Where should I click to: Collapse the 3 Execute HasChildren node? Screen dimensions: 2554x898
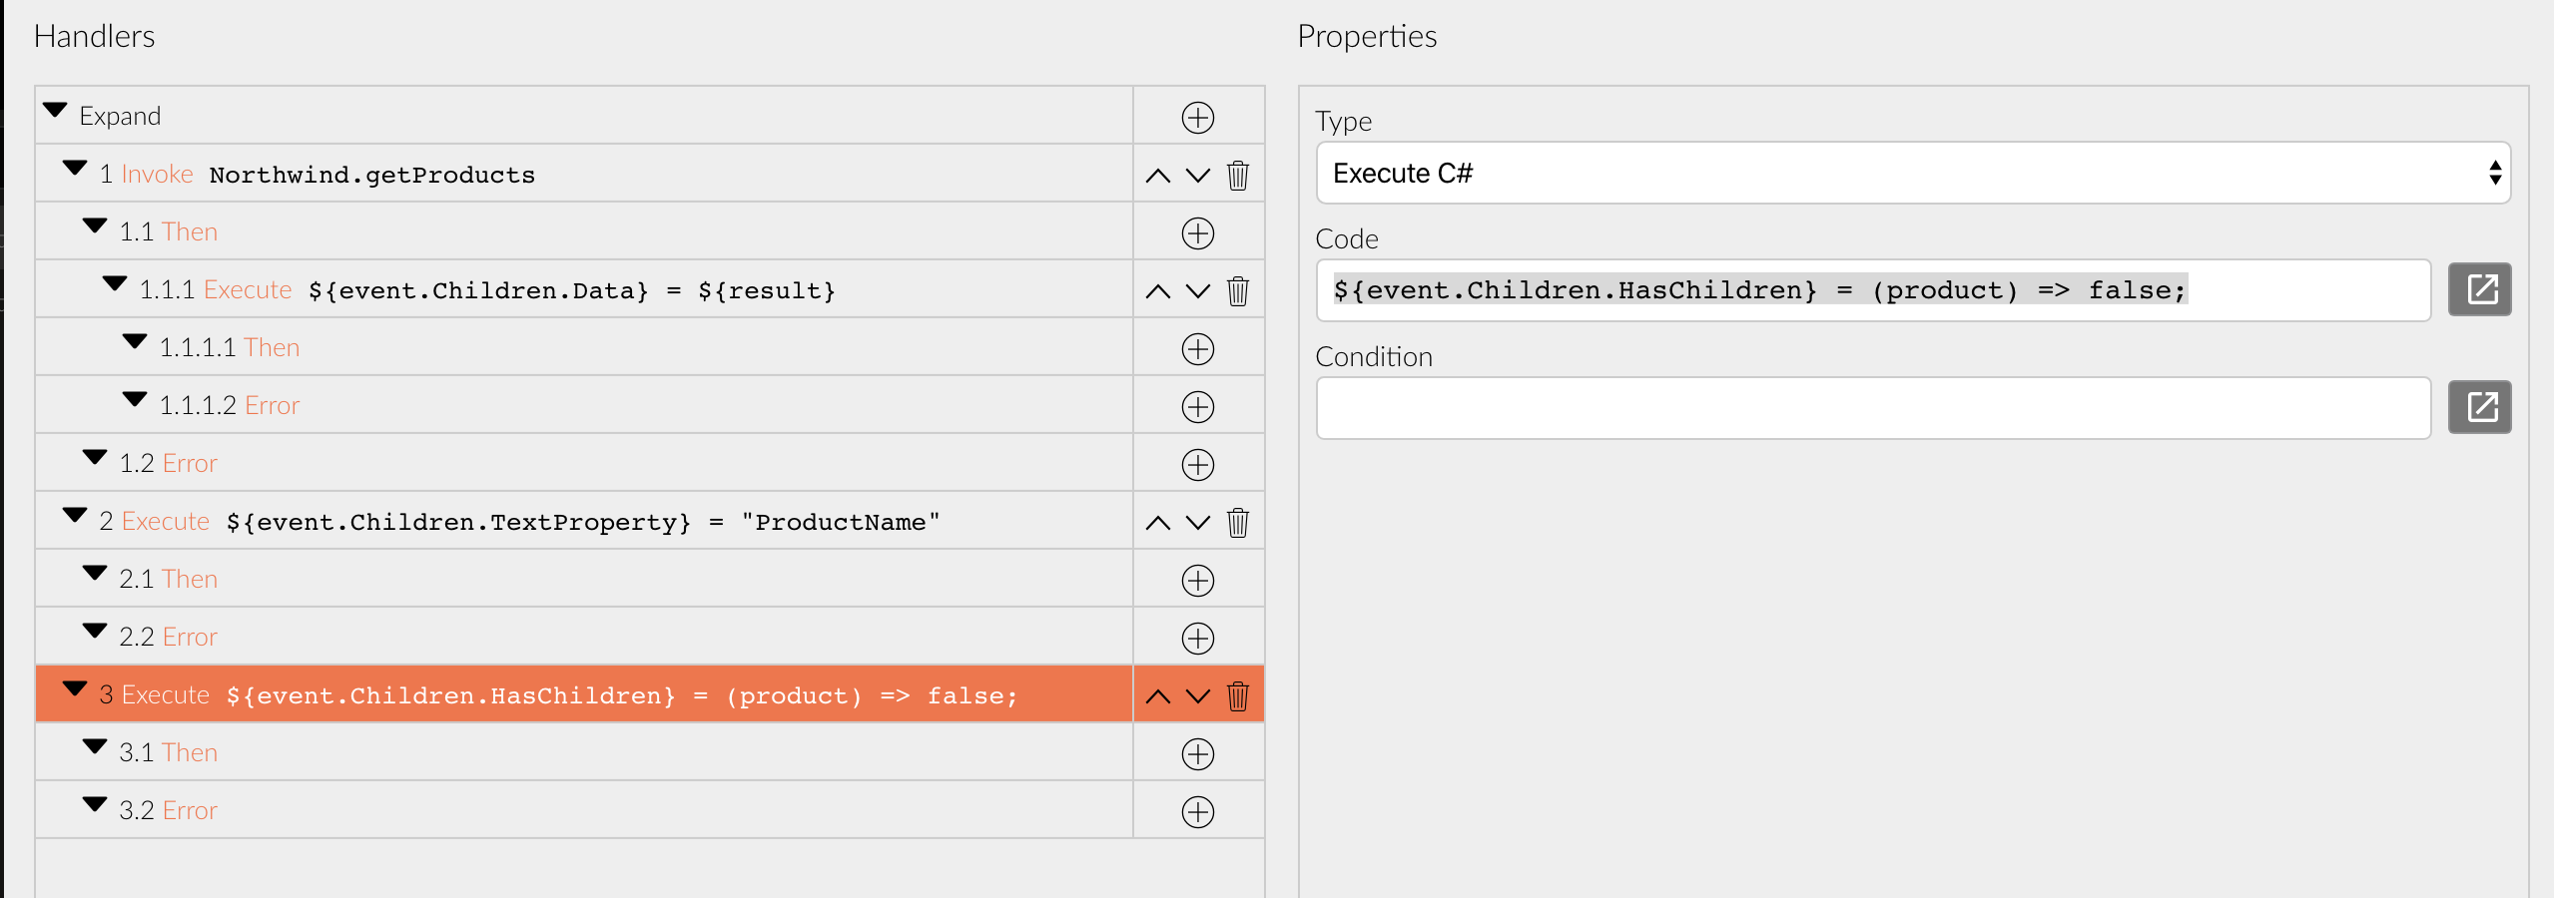coord(75,688)
